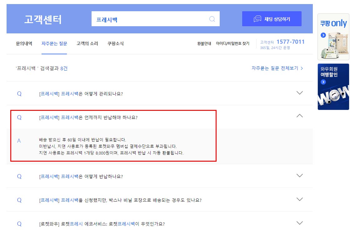Click the A answer icon

coord(19,141)
